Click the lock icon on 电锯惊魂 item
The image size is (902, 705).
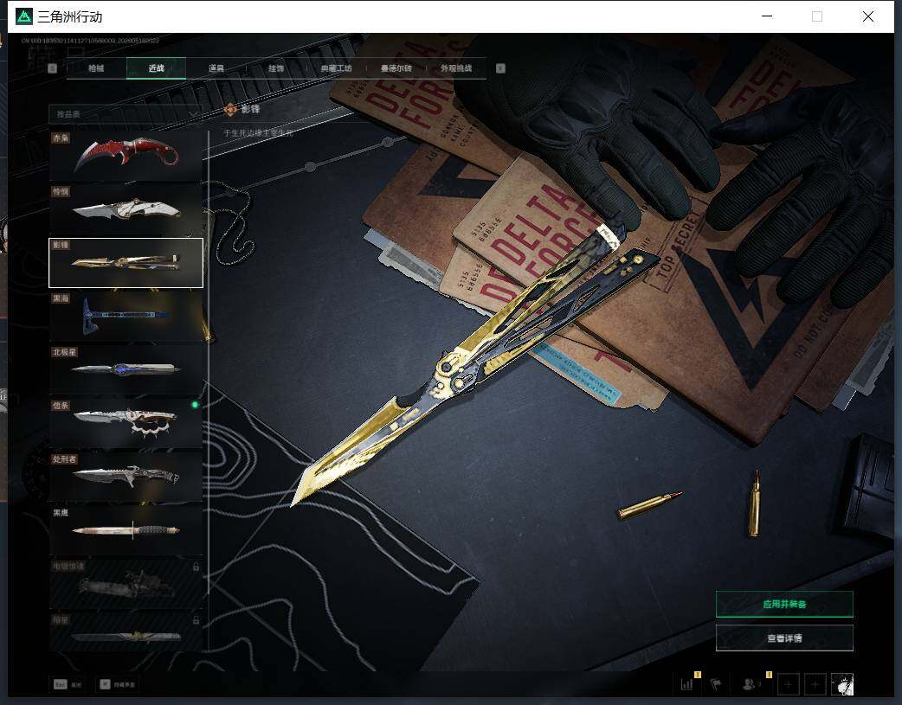(196, 567)
